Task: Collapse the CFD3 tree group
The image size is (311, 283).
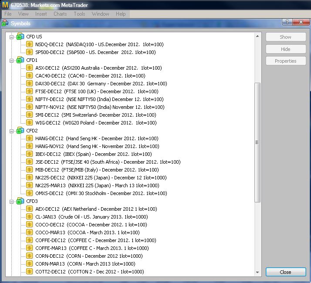Action: (11, 202)
